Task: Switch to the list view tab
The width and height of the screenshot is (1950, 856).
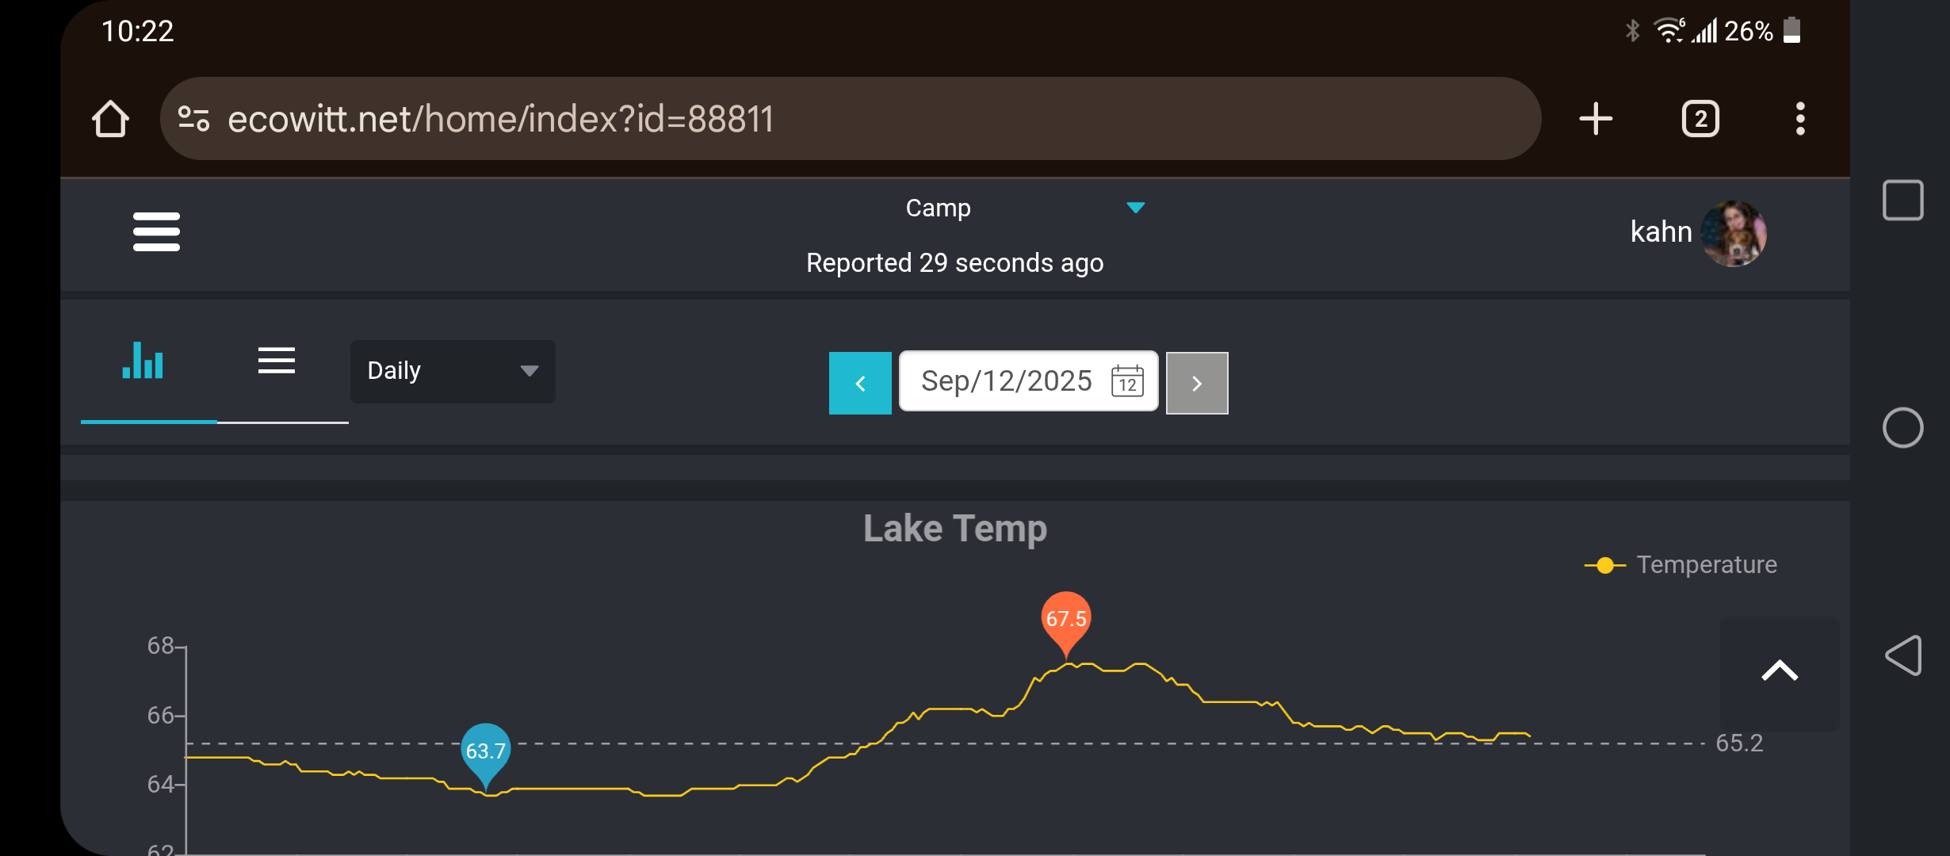Action: (277, 361)
